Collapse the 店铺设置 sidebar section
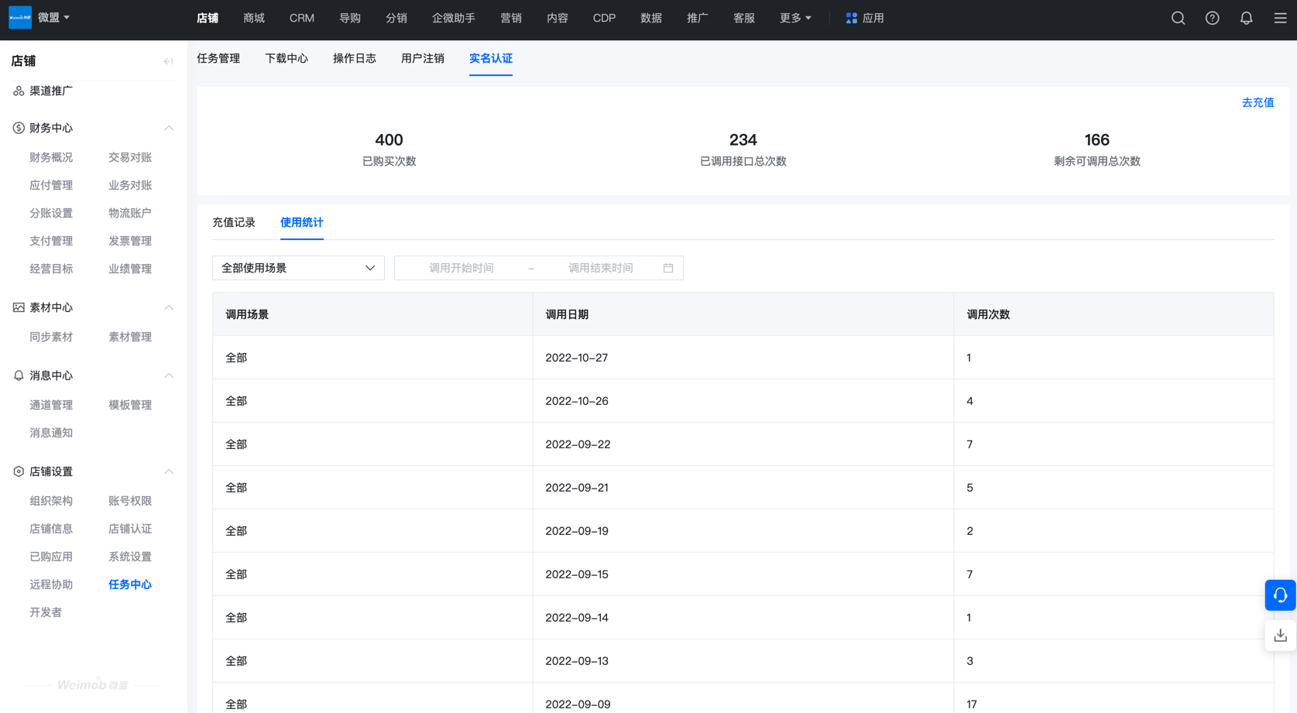Screen dimensions: 1297x713 pyautogui.click(x=168, y=471)
